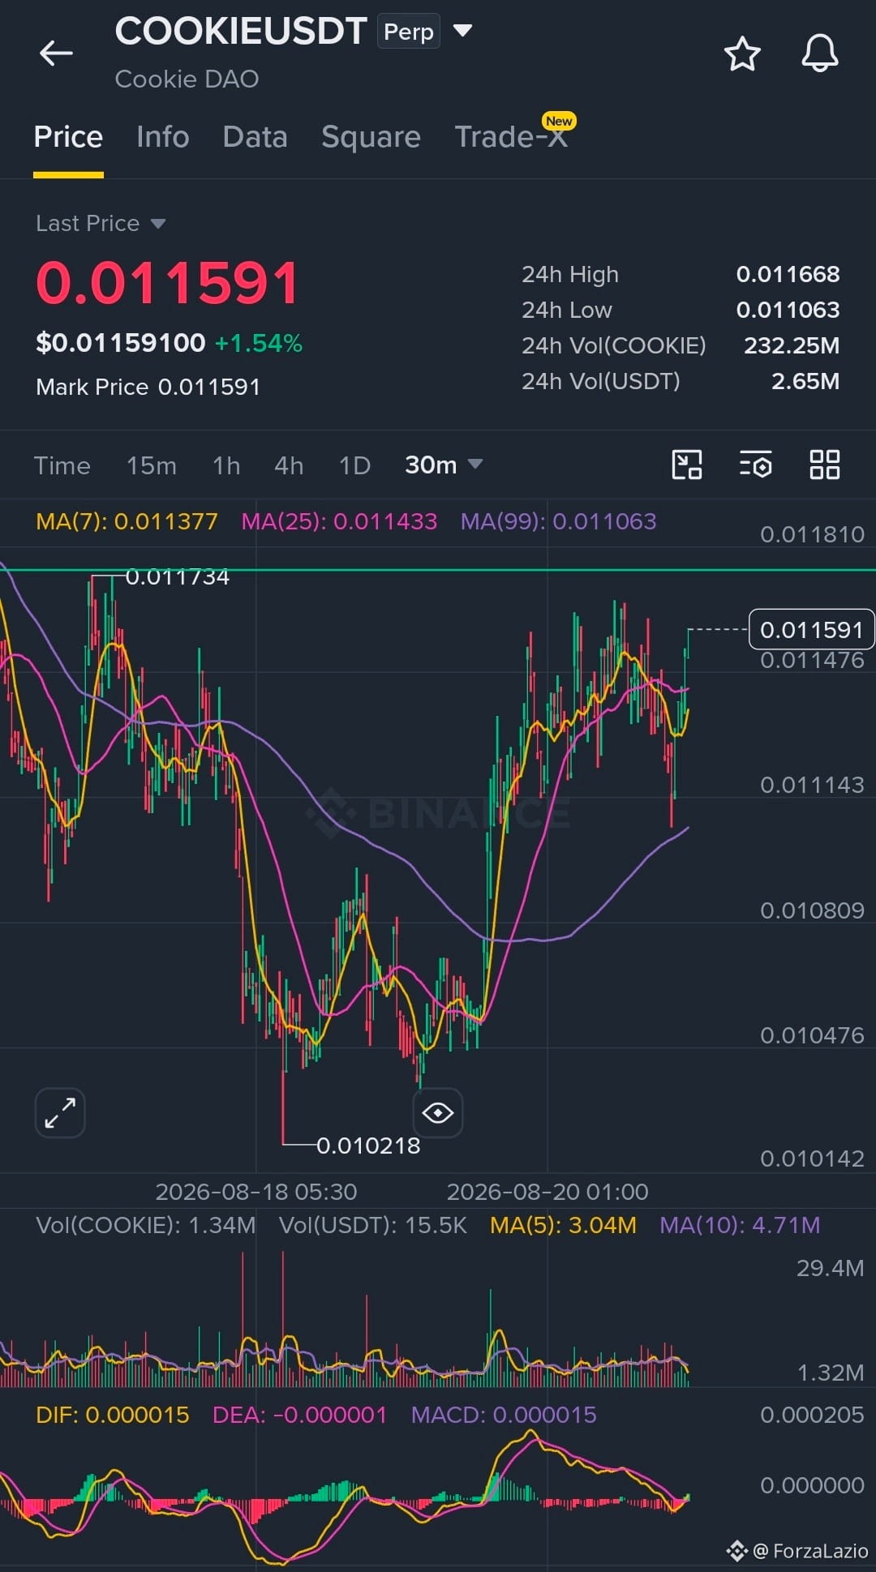
Task: Tap the 24h Vol(COOKIE) value 232.25M
Action: (x=792, y=345)
